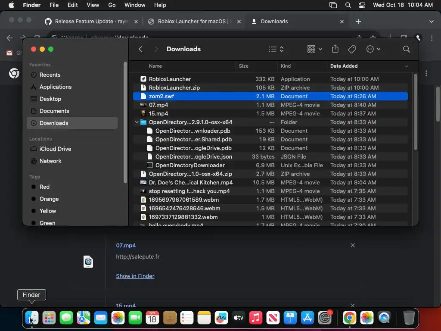Screen dimensions: 441x331
Task: Collapse the OpenDirectory osx-x64 folder
Action: click(x=137, y=122)
